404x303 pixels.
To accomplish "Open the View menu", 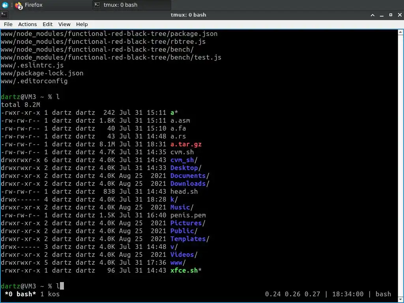I will [64, 24].
